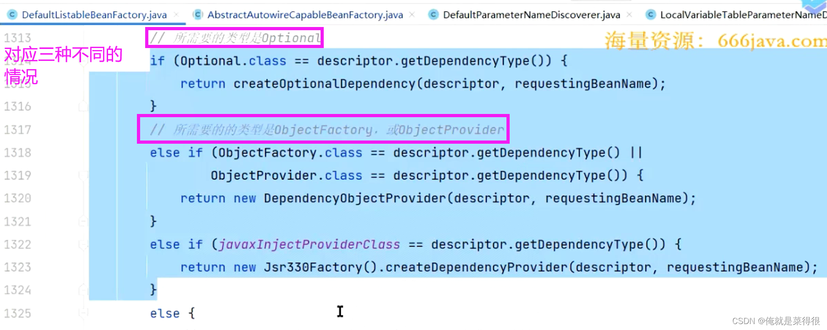Close DefaultParameterNameDiscoverer.java tab
The width and height of the screenshot is (827, 330).
(x=629, y=15)
